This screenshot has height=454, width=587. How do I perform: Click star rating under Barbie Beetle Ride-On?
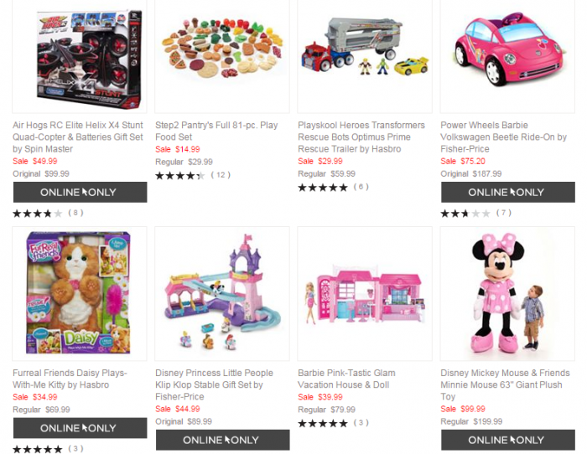465,214
